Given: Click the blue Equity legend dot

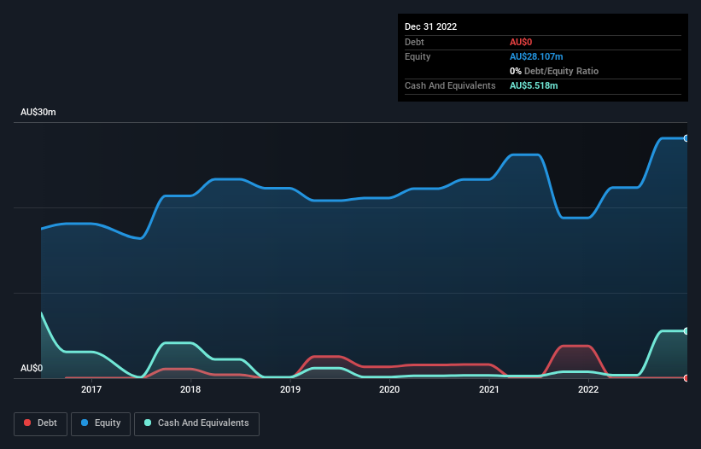Looking at the screenshot, I should [85, 423].
